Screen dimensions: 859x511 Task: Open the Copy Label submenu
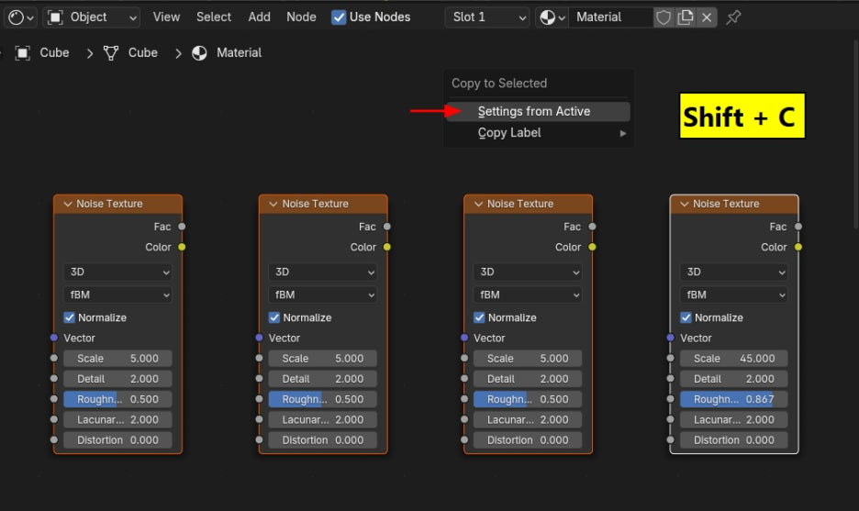[x=538, y=133]
